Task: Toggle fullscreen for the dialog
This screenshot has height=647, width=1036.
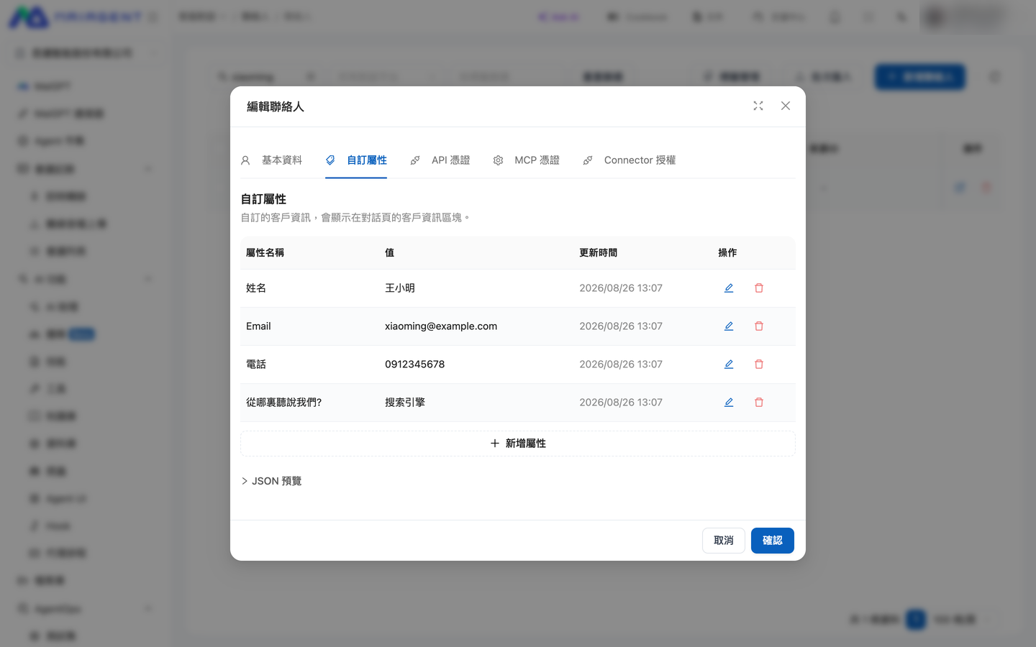Action: pyautogui.click(x=758, y=106)
